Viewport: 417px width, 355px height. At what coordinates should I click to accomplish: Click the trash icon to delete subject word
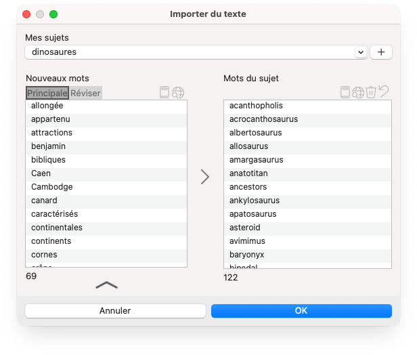coord(371,93)
